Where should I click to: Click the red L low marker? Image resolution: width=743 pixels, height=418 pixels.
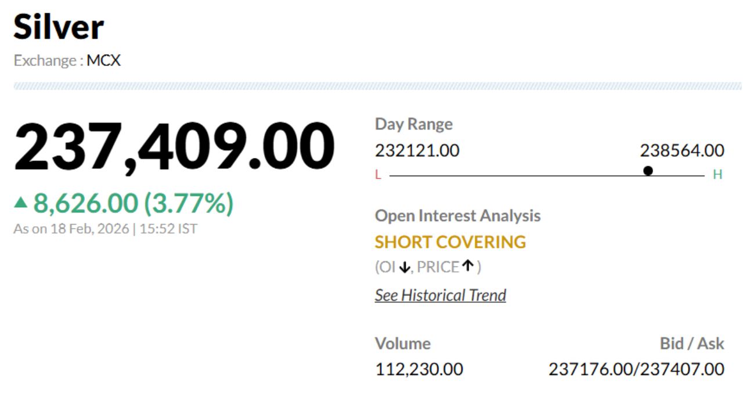tap(378, 175)
